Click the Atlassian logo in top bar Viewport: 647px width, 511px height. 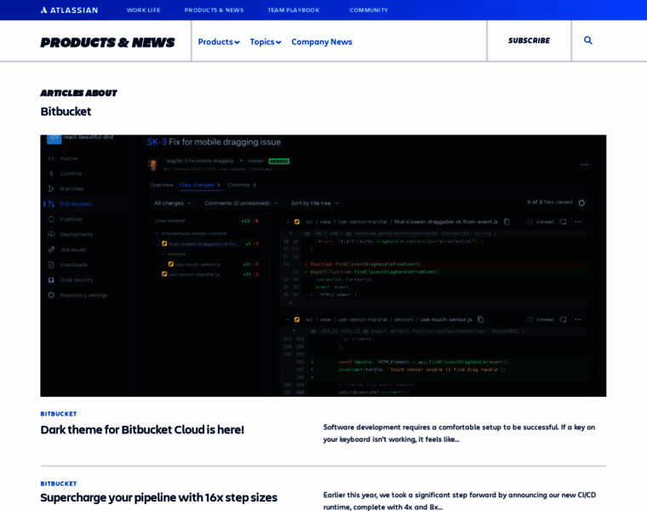[69, 10]
